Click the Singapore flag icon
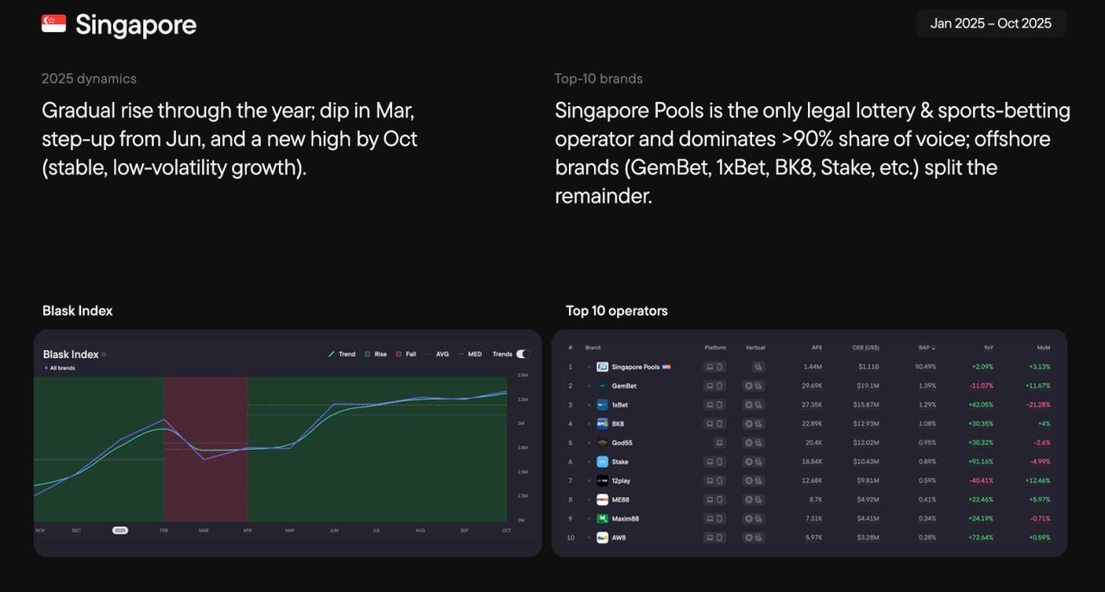 54,24
